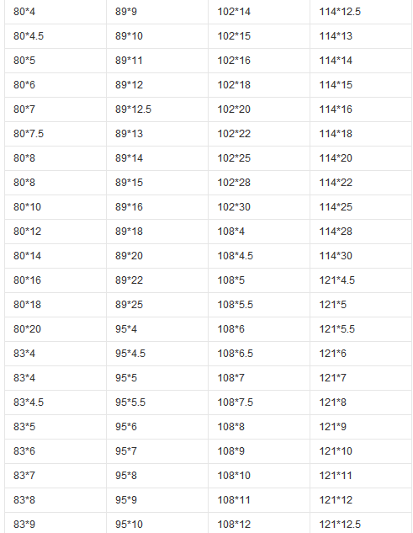The height and width of the screenshot is (533, 413).
Task: Select the 121*4.5 cell
Action: tap(361, 280)
